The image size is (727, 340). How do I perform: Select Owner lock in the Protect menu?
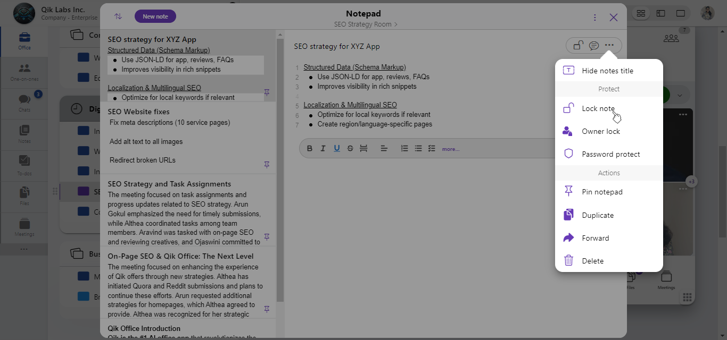coord(601,131)
